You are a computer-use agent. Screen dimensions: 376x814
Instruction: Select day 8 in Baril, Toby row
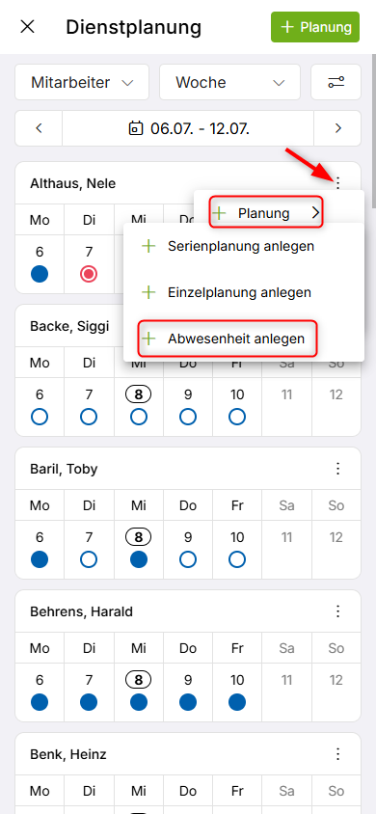[139, 538]
